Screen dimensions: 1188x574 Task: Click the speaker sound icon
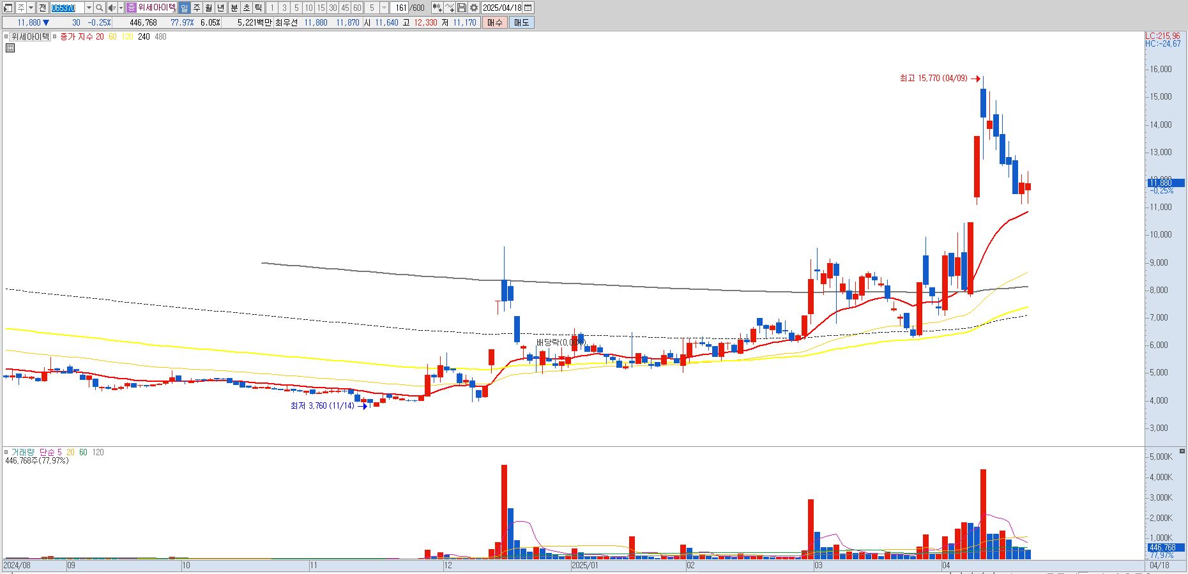pos(112,8)
